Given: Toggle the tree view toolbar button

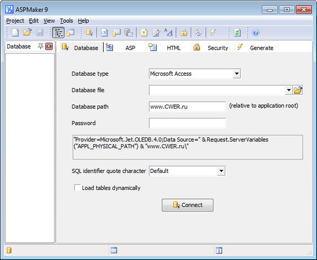Looking at the screenshot, I should [x=58, y=33].
